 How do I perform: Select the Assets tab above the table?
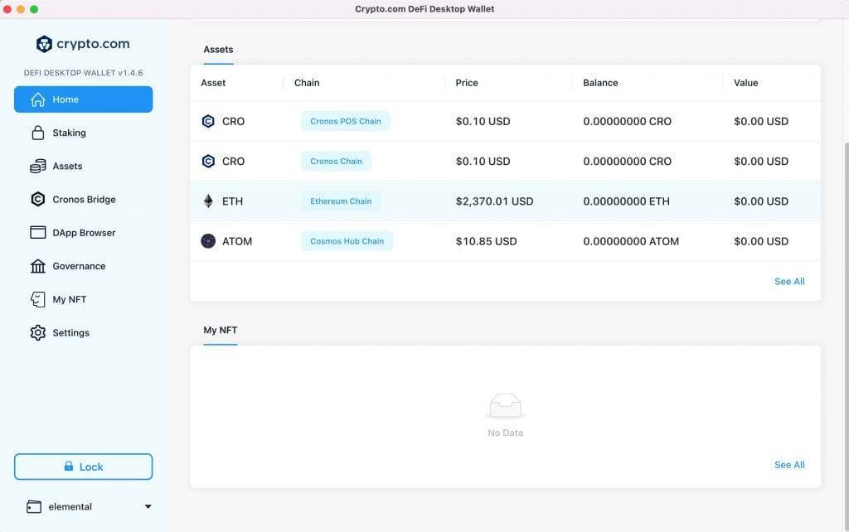click(218, 50)
